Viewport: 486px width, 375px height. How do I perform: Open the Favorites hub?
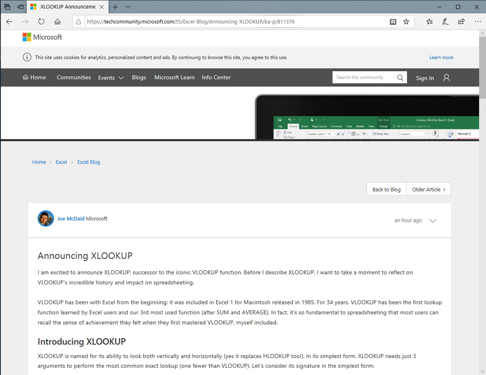tap(430, 21)
